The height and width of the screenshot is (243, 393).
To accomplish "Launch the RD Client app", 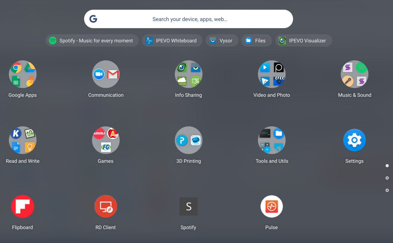I will pyautogui.click(x=106, y=206).
